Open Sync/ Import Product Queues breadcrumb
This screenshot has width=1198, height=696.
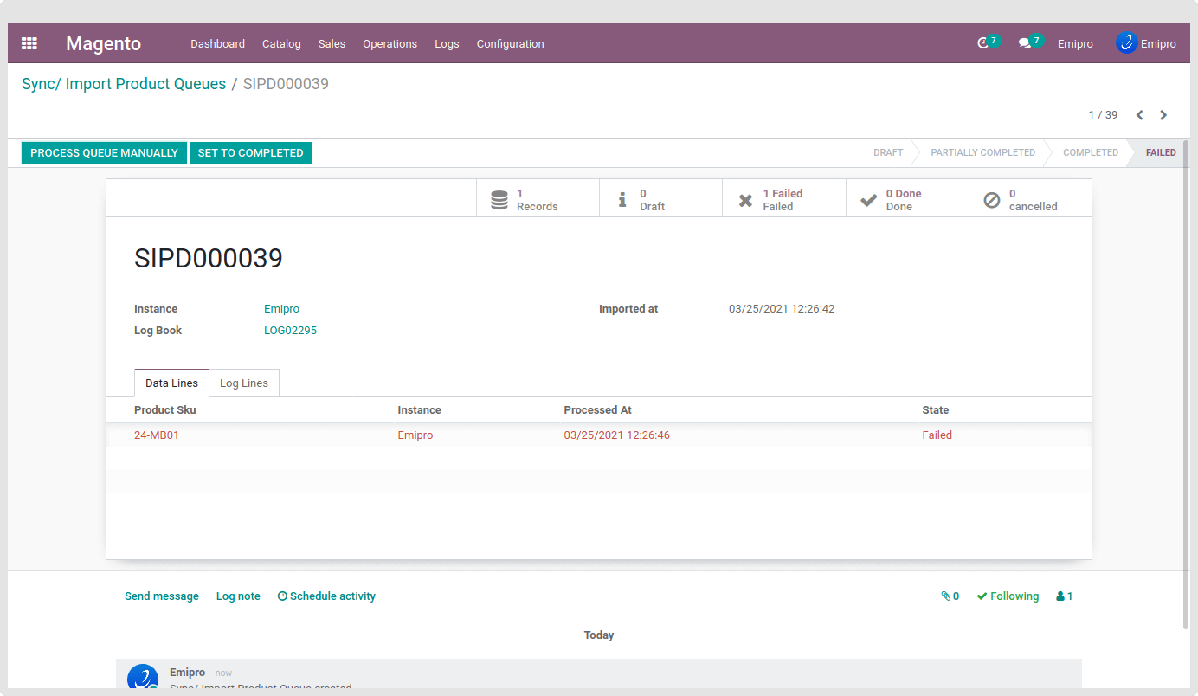[124, 84]
